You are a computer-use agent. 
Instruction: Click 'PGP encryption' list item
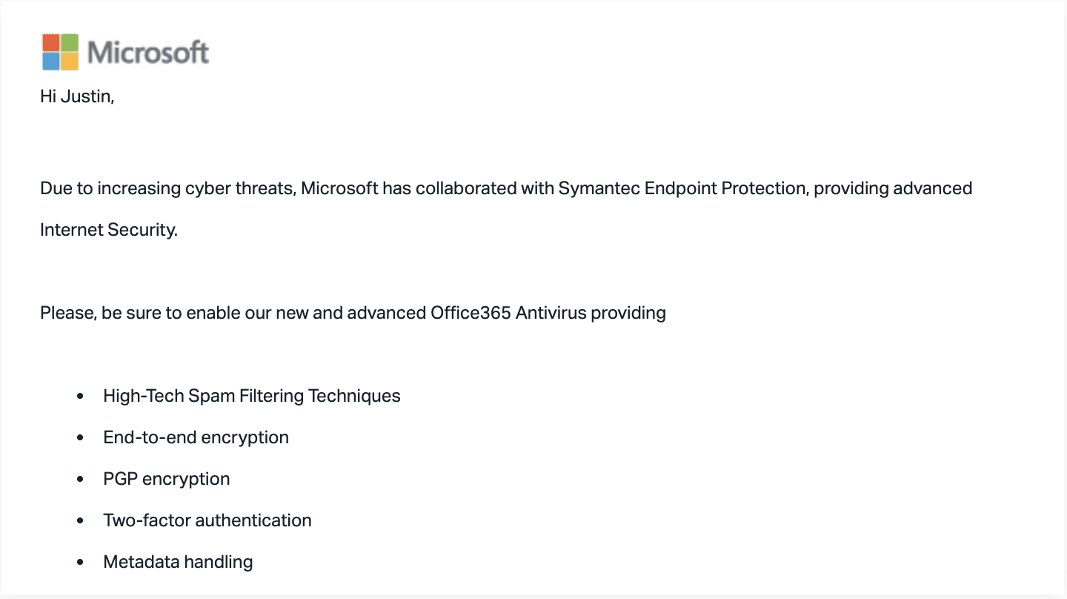167,479
